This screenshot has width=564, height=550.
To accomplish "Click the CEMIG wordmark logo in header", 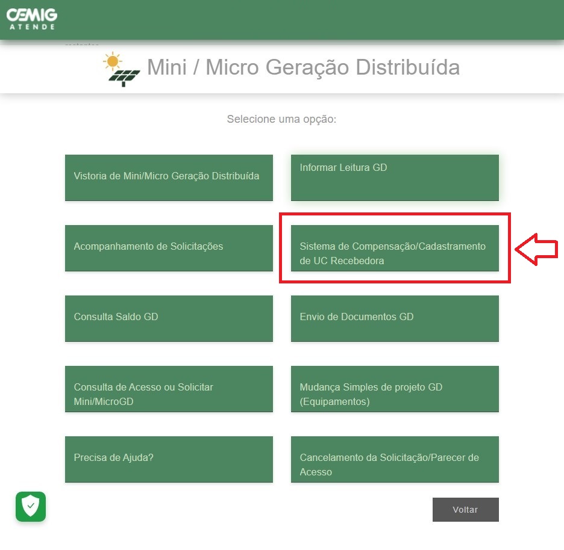I will tap(31, 14).
